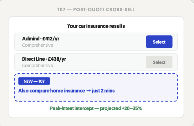
Task: Click the Admiral quote row title
Action: pyautogui.click(x=41, y=39)
